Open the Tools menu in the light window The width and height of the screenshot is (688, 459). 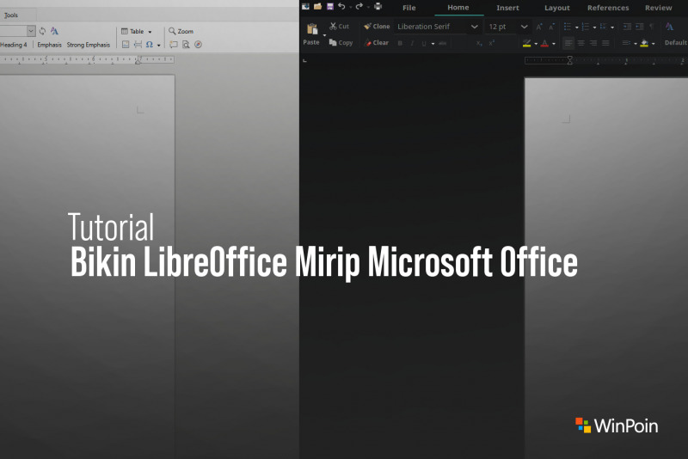coord(11,15)
